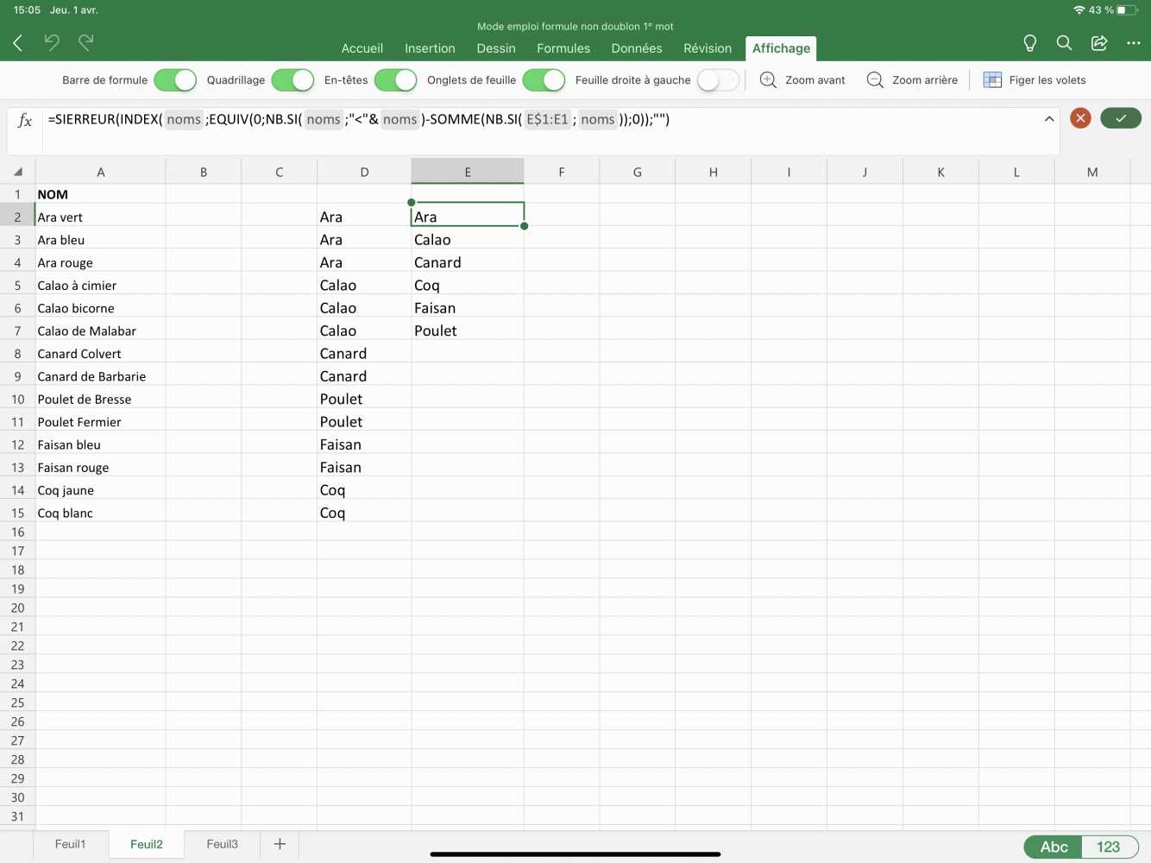Select cell containing Coq jaune

pyautogui.click(x=100, y=489)
